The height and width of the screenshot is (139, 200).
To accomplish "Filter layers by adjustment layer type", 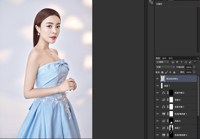I will 177,62.
